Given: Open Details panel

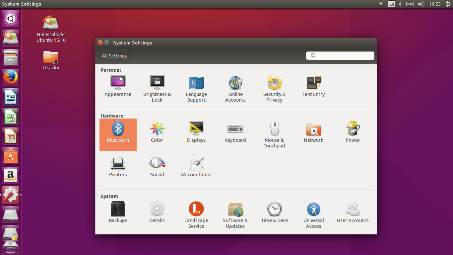Looking at the screenshot, I should (157, 212).
